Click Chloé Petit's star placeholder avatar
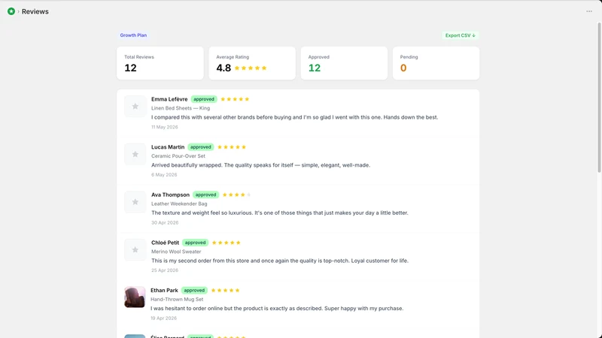 pyautogui.click(x=135, y=250)
